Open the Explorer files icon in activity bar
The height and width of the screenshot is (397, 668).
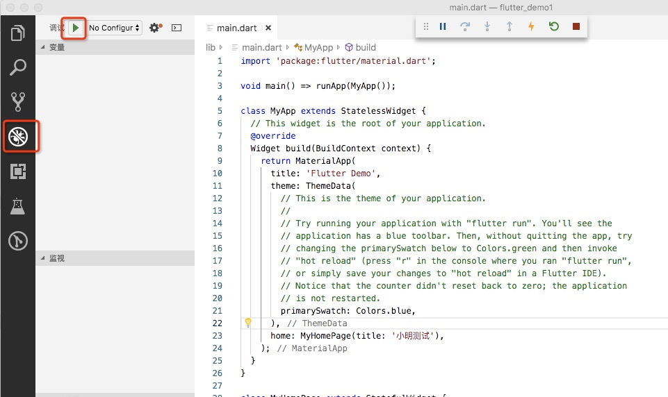click(17, 33)
